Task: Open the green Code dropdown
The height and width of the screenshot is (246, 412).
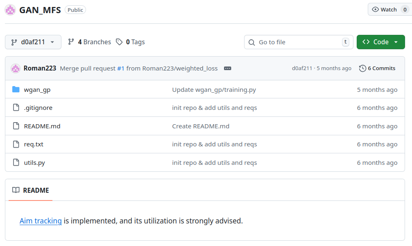Action: coord(380,42)
